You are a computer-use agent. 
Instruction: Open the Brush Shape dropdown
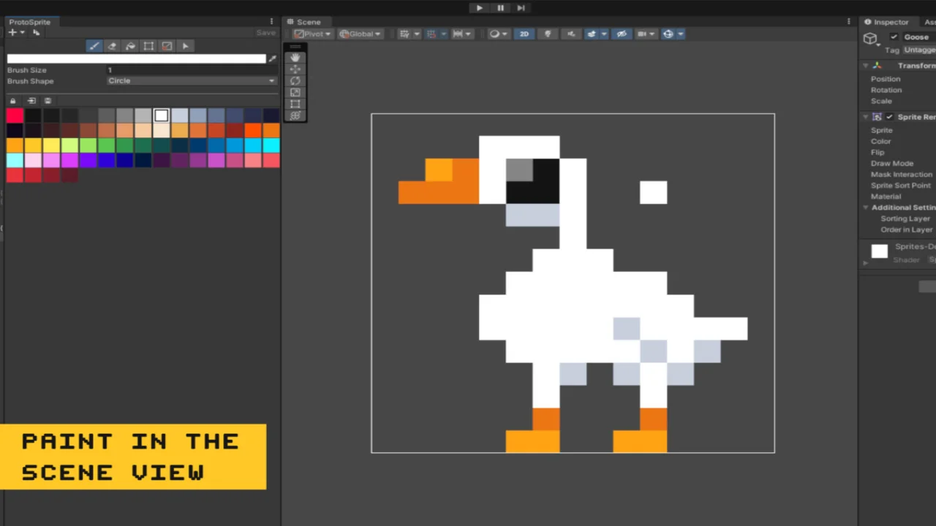click(192, 81)
